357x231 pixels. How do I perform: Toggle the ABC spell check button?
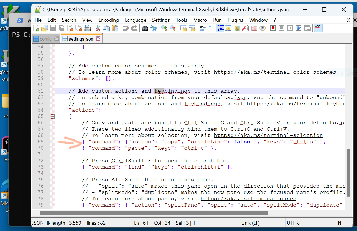318,28
